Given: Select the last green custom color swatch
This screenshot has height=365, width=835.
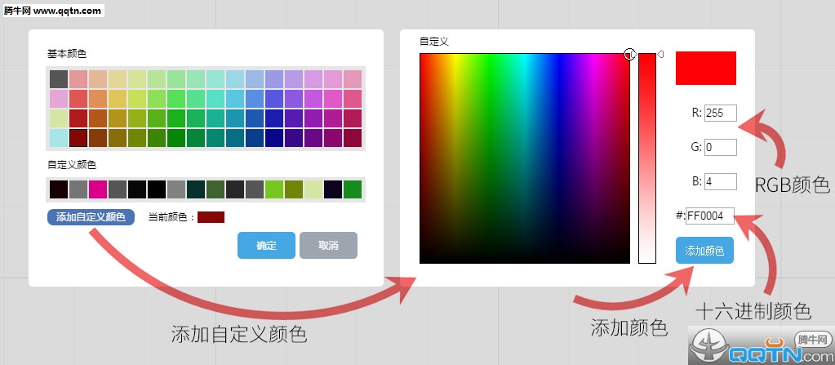Looking at the screenshot, I should point(353,189).
